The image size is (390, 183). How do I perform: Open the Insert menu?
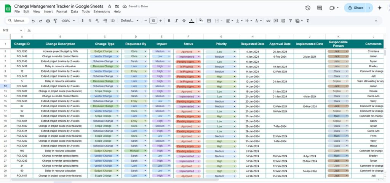point(48,12)
